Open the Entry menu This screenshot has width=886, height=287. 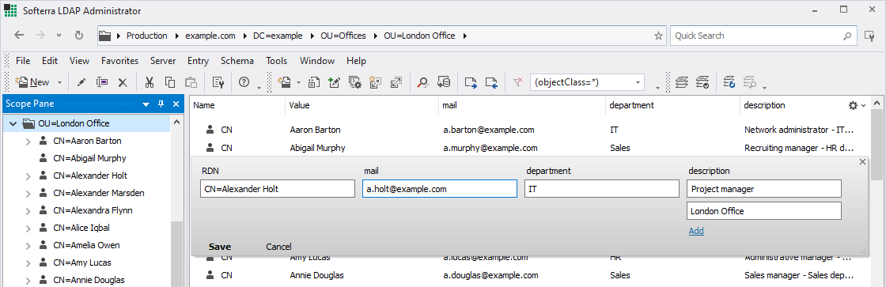point(198,60)
